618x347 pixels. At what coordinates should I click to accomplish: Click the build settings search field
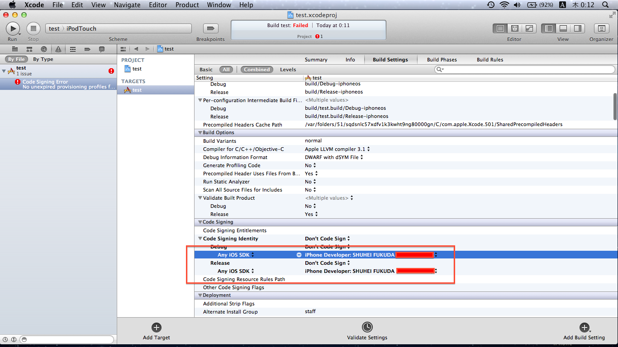pyautogui.click(x=524, y=69)
